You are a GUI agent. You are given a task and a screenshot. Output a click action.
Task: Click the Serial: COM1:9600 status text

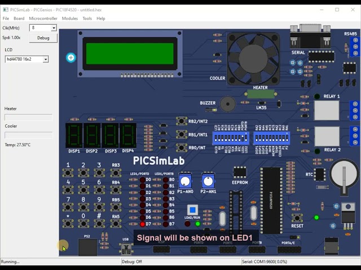[265, 262]
